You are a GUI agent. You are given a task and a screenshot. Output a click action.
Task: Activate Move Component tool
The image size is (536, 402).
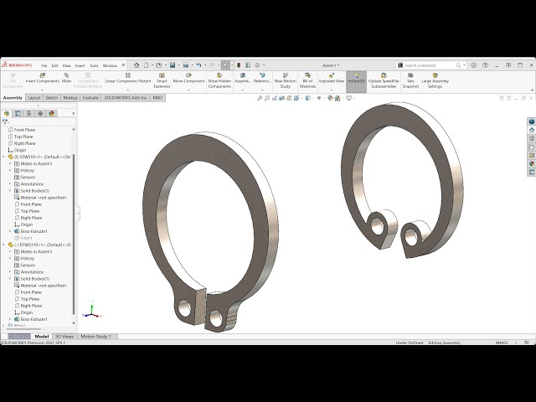coord(188,78)
